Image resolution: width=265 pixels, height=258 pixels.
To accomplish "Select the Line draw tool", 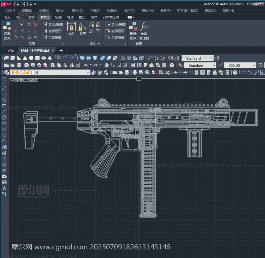I will (4, 82).
